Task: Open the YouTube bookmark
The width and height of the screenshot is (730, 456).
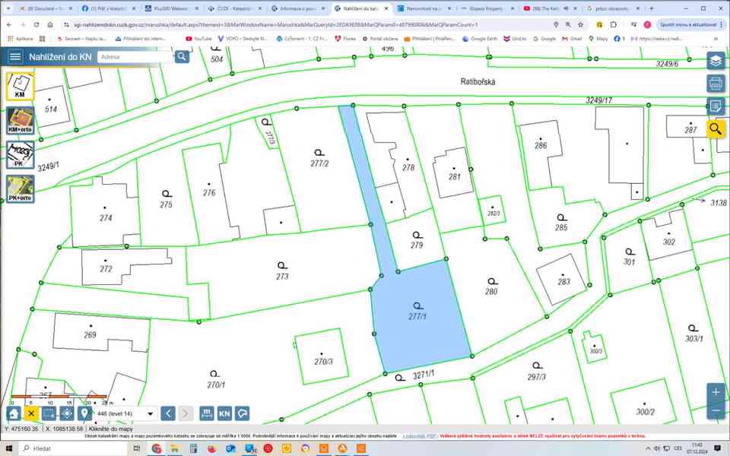Action: [x=198, y=39]
